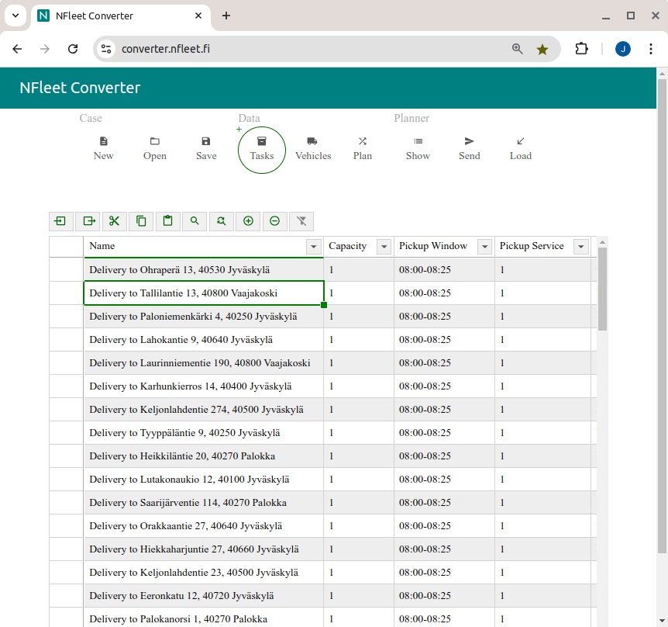Save the case with the Save icon

tap(206, 141)
